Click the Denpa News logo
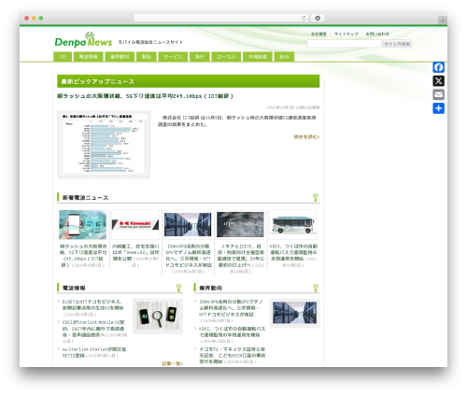The image size is (467, 395). click(x=83, y=40)
